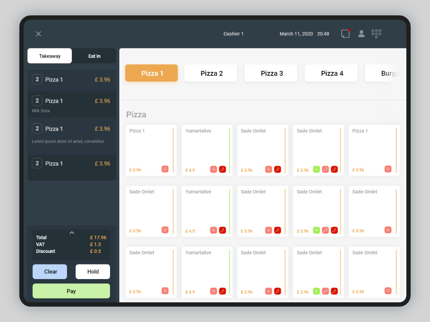Image resolution: width=430 pixels, height=322 pixels.
Task: Open the dial keypad icon in header
Action: pos(376,34)
